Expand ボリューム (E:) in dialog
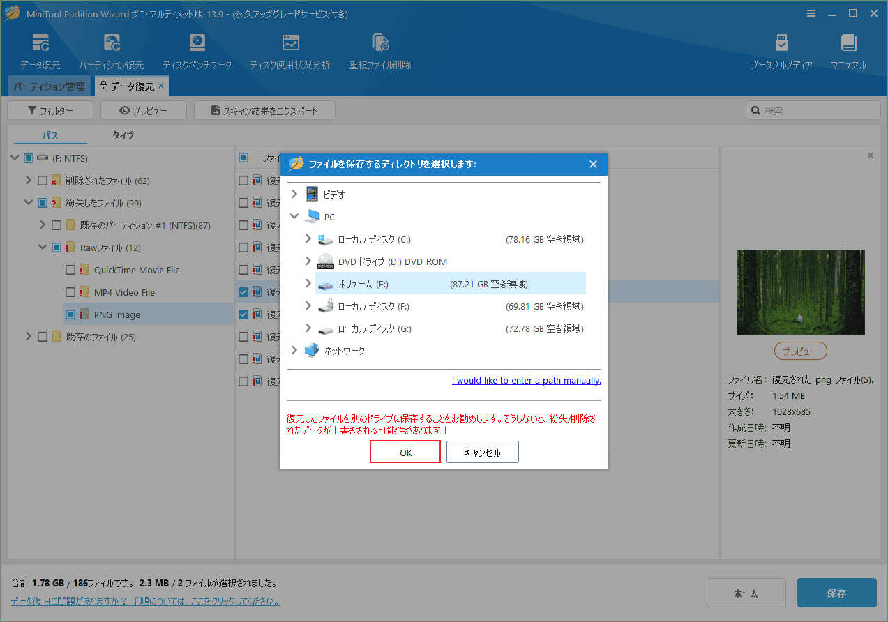The width and height of the screenshot is (888, 622). coord(308,284)
